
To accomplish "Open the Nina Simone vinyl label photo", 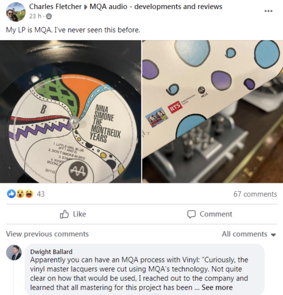I will (x=70, y=111).
